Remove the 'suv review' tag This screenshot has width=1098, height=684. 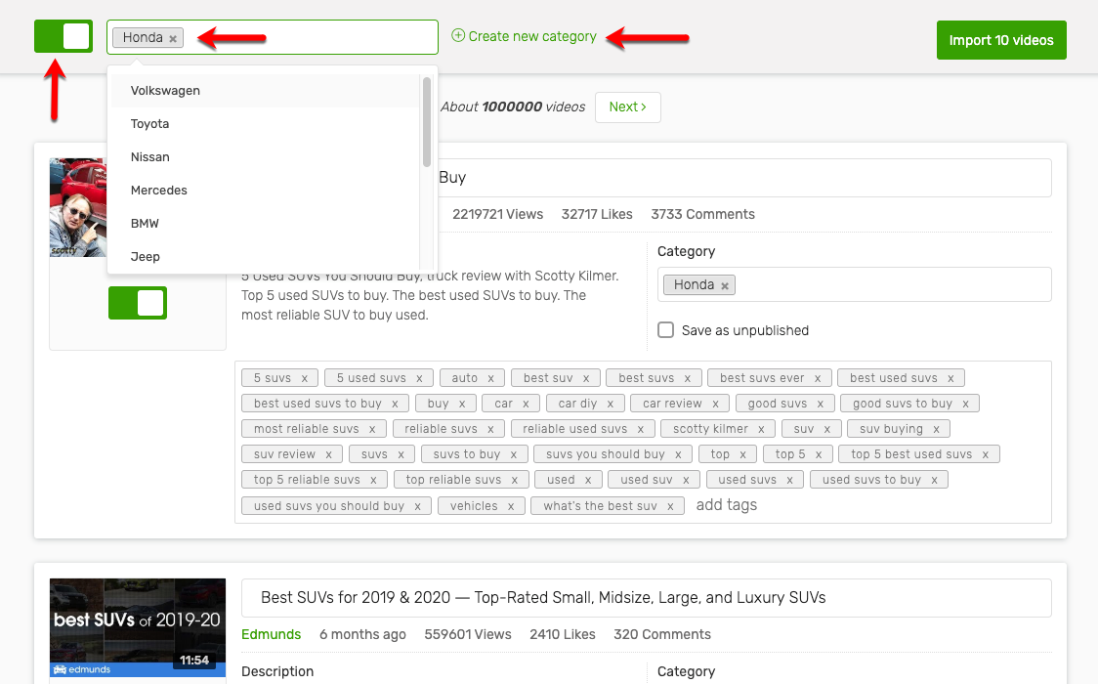click(328, 454)
